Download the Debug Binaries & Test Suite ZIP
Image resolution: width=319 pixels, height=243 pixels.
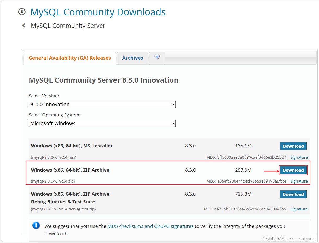[293, 194]
